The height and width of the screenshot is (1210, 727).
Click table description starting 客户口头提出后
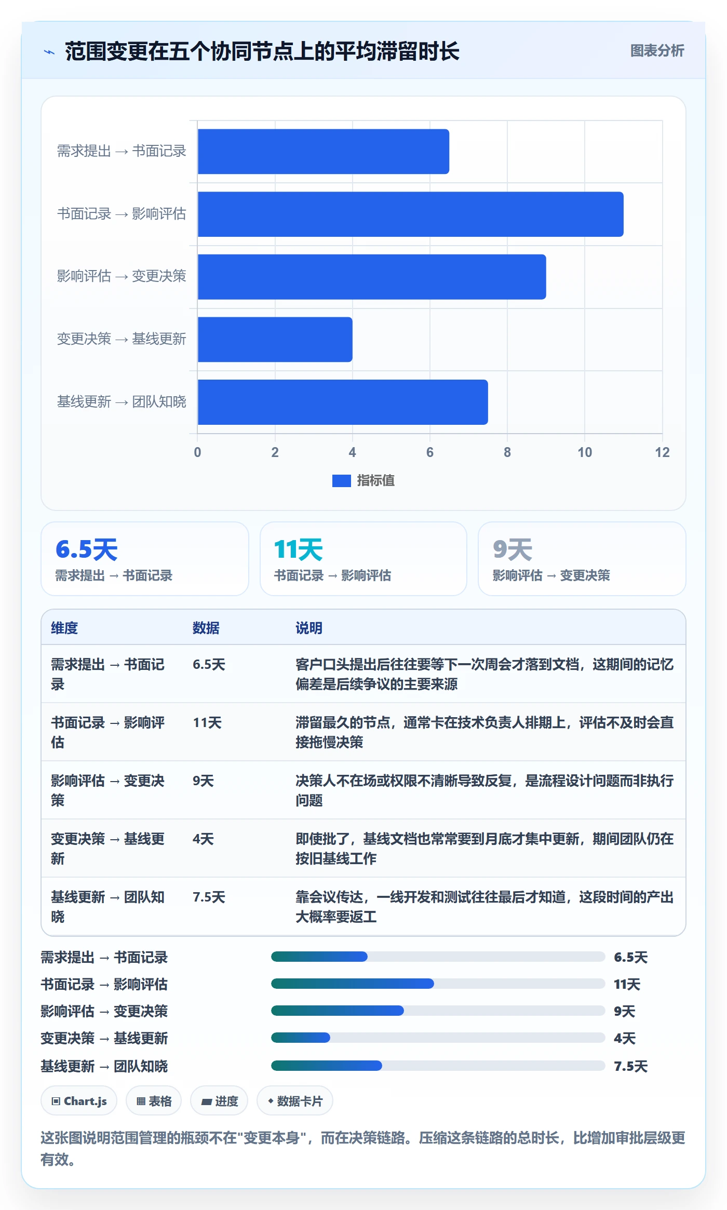tap(484, 674)
